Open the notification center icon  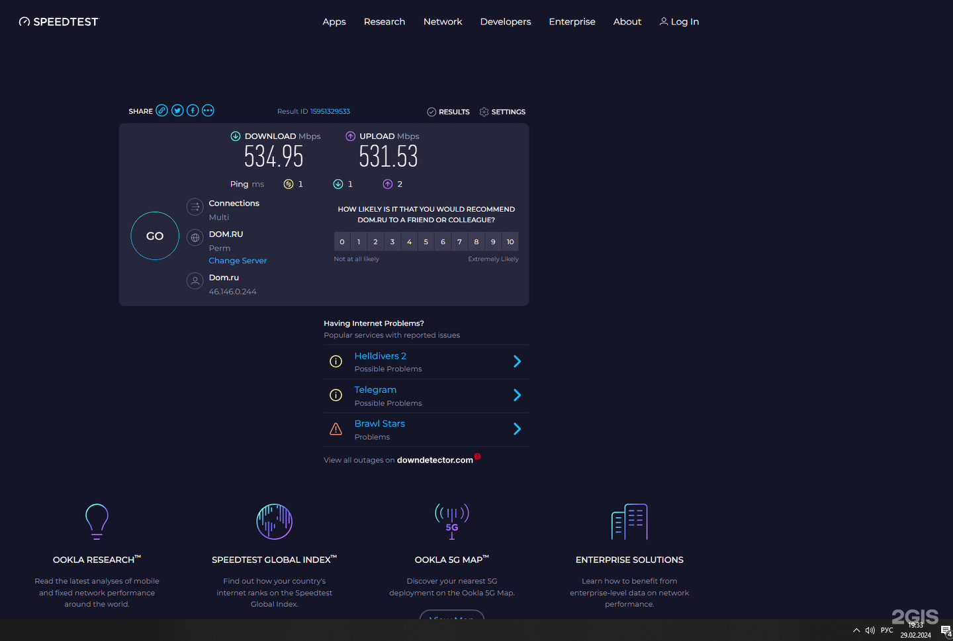[x=946, y=630]
